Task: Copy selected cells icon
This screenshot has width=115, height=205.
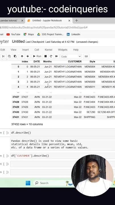Action: coord(9,56)
